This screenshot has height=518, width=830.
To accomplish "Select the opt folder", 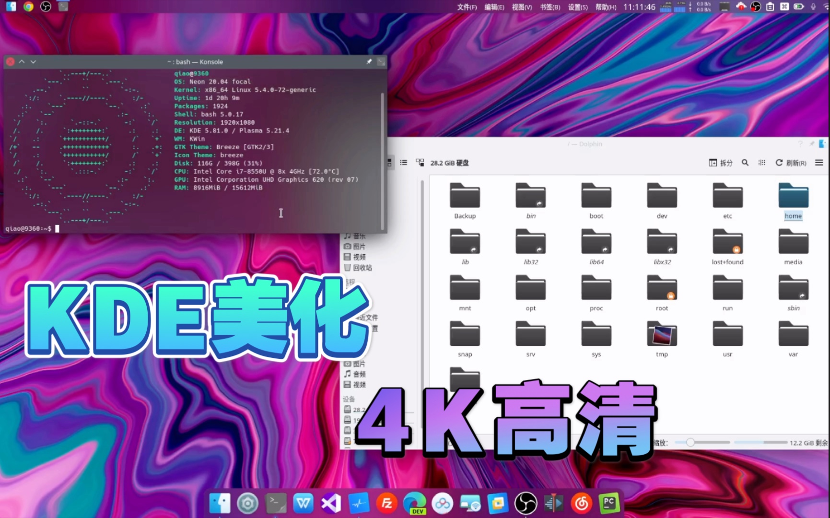I will click(x=530, y=294).
